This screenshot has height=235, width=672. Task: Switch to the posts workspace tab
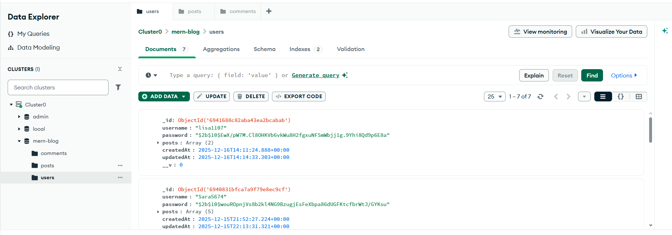click(194, 11)
